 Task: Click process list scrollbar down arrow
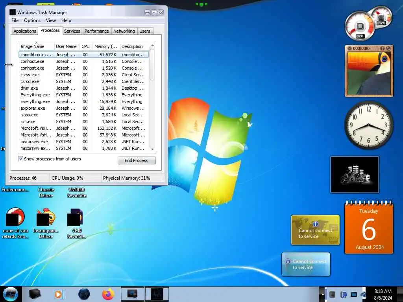[x=152, y=149]
